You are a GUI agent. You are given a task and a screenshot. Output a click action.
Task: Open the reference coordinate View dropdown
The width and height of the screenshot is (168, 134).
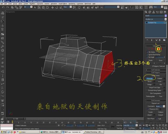(68, 7)
